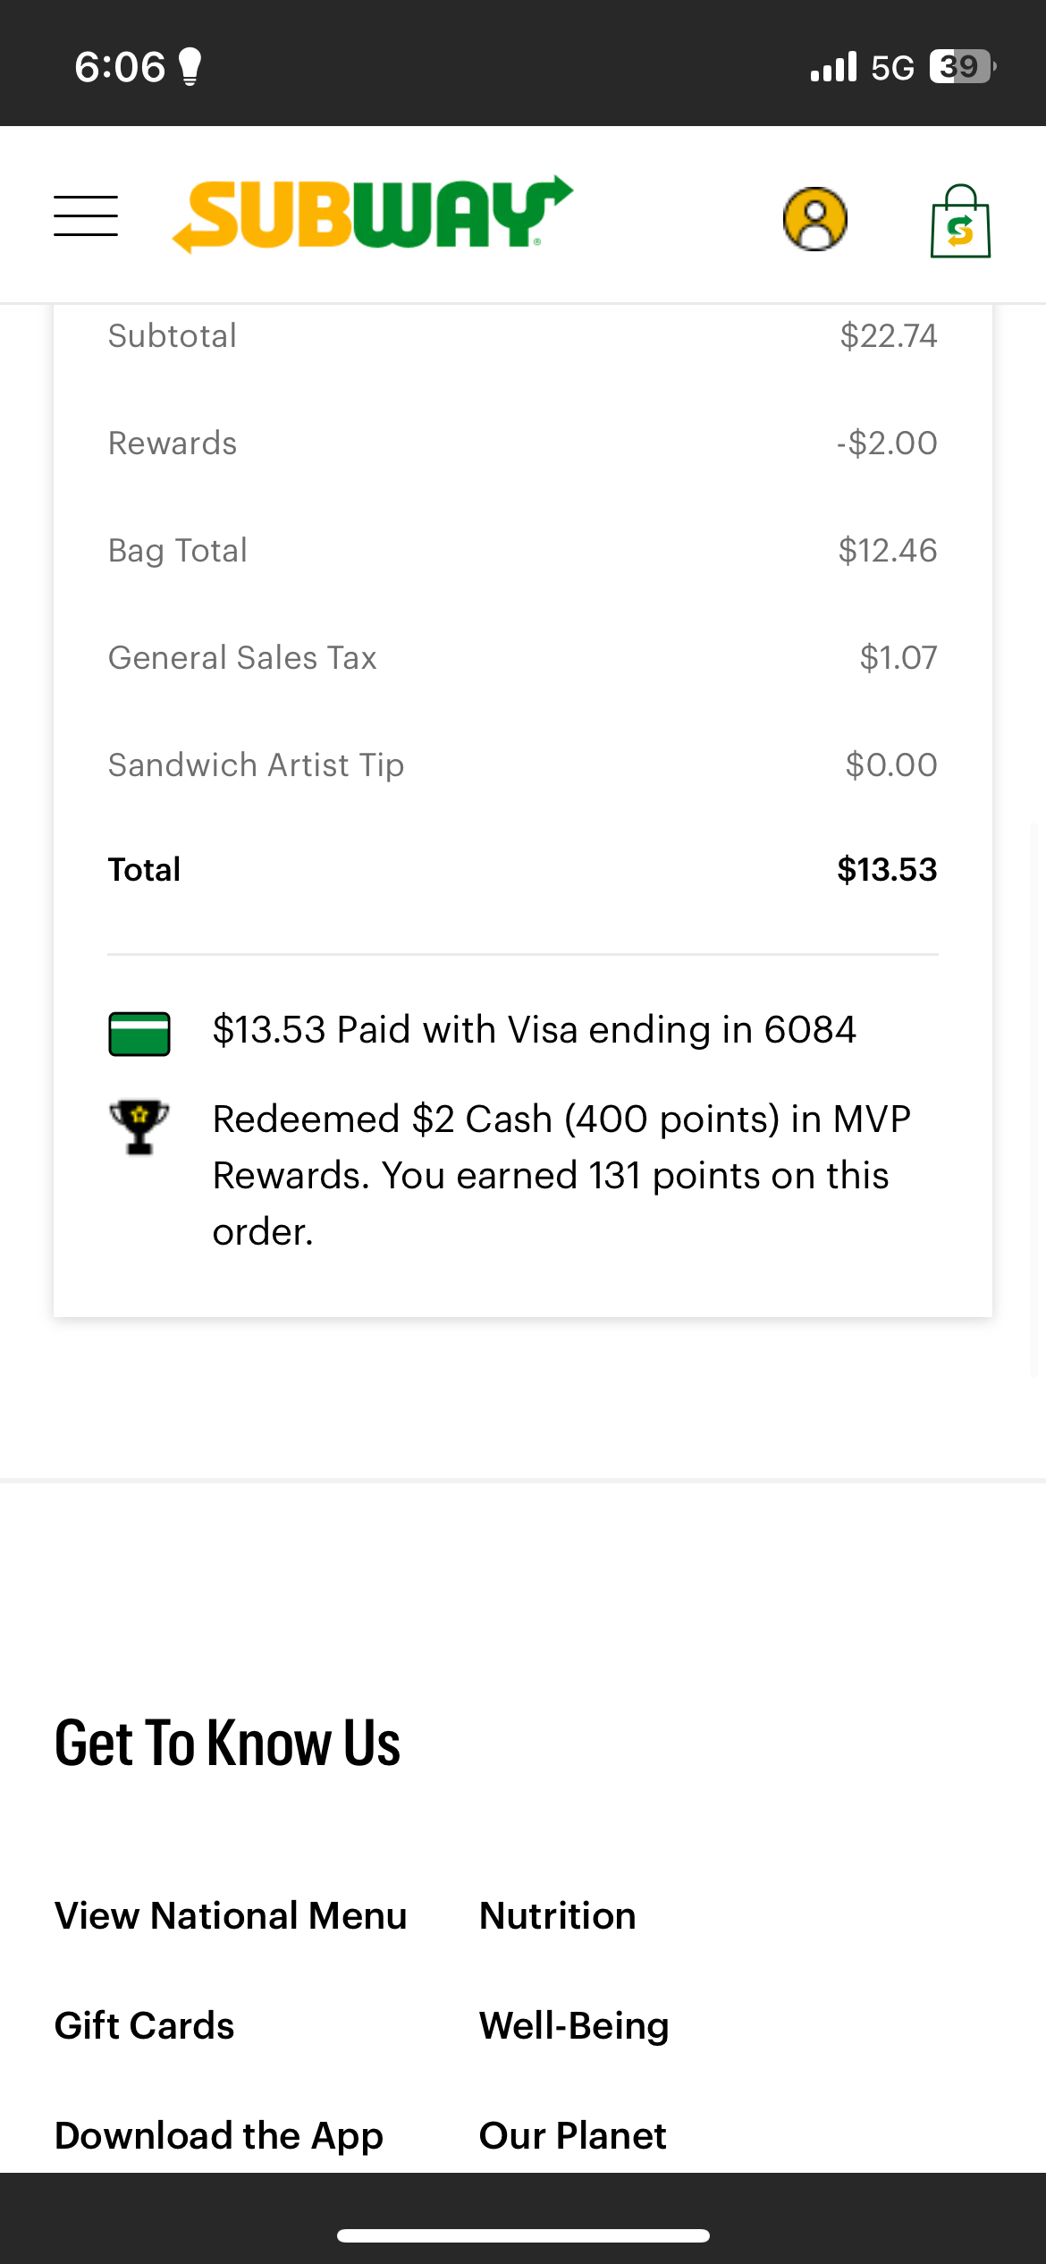The image size is (1046, 2264).
Task: Open the hamburger navigation menu
Action: click(86, 215)
